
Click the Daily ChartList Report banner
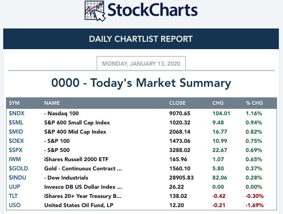click(141, 39)
